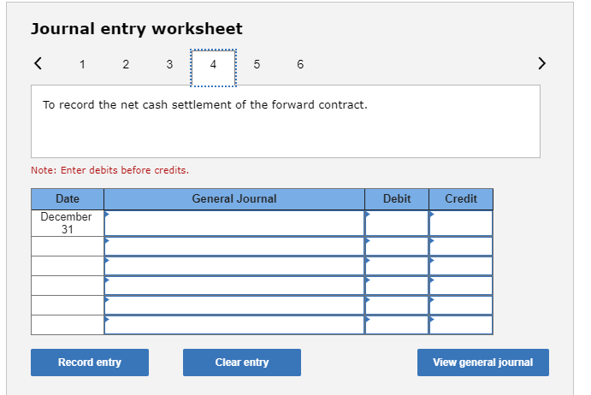Image resolution: width=591 pixels, height=395 pixels.
Task: Click Debit cell in fourth row
Action: pyautogui.click(x=397, y=286)
